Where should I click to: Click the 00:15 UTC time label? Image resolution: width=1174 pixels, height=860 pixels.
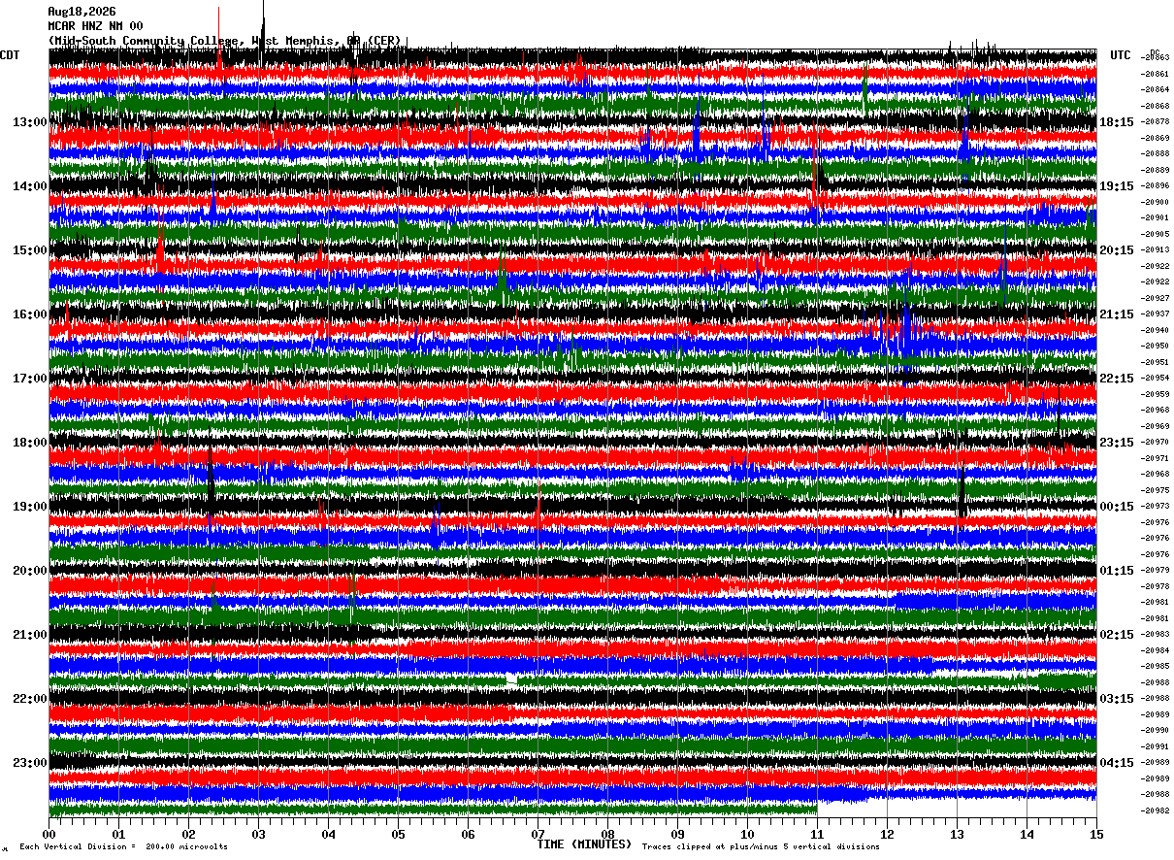(1117, 507)
